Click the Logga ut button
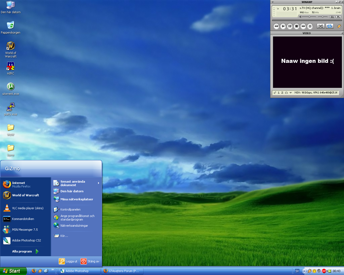The height and width of the screenshot is (275, 344). click(68, 261)
